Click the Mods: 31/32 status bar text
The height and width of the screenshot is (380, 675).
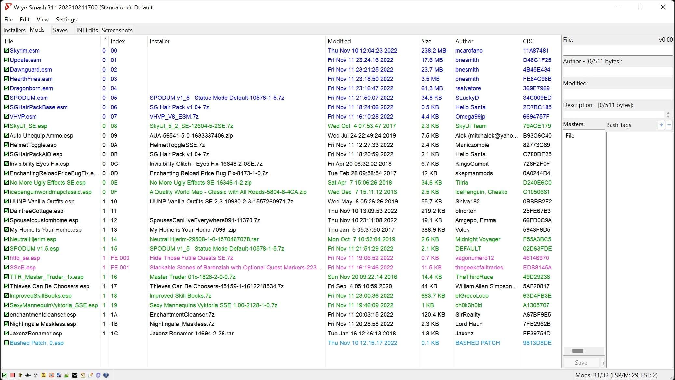616,375
